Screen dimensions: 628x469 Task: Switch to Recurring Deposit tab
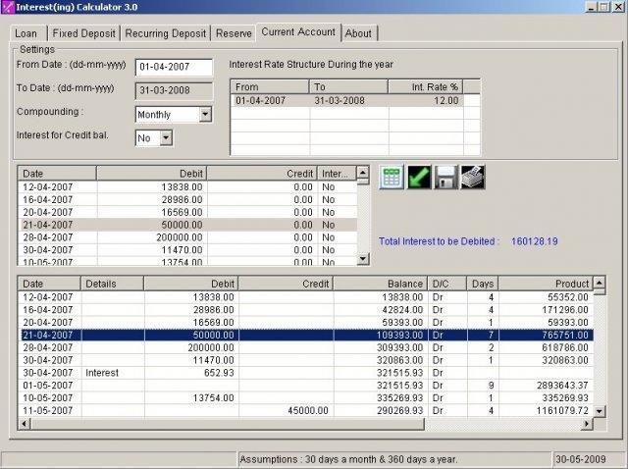165,33
